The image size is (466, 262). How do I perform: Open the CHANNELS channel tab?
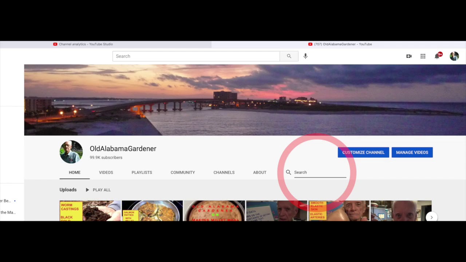point(224,172)
